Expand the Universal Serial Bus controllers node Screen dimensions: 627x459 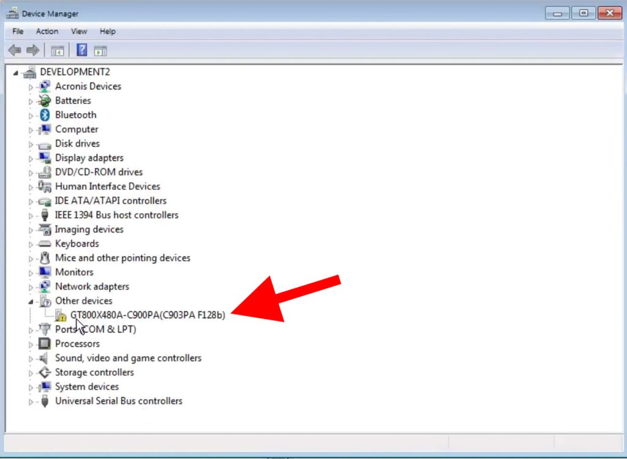tap(31, 401)
